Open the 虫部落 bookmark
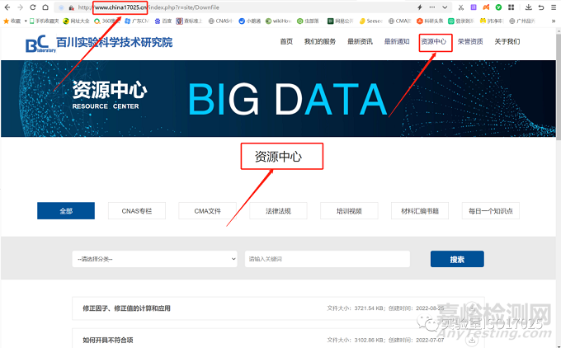Screen dimensions: 561x348 tap(308, 21)
